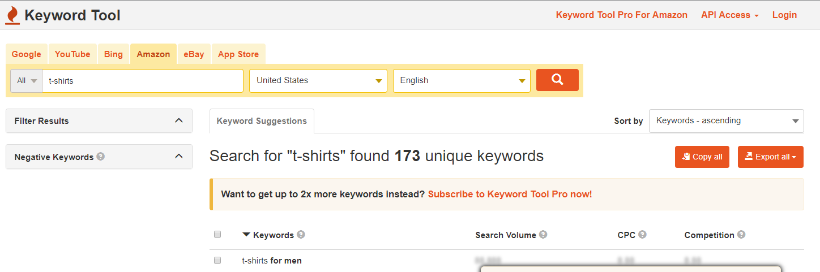Screen dimensions: 820x272
Task: Click the Keyword Tool brand name
Action: pyautogui.click(x=72, y=15)
